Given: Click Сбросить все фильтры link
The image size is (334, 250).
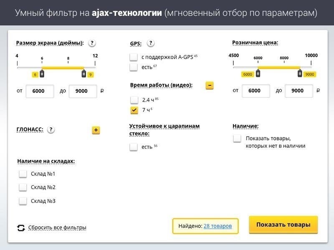Looking at the screenshot, I should pyautogui.click(x=57, y=227).
